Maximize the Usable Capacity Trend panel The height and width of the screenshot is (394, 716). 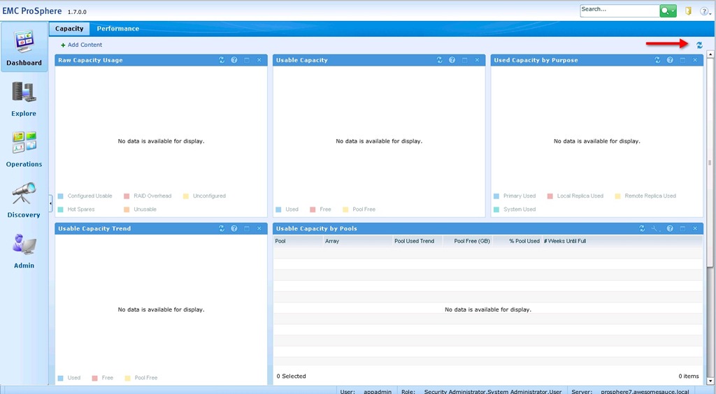pyautogui.click(x=247, y=228)
